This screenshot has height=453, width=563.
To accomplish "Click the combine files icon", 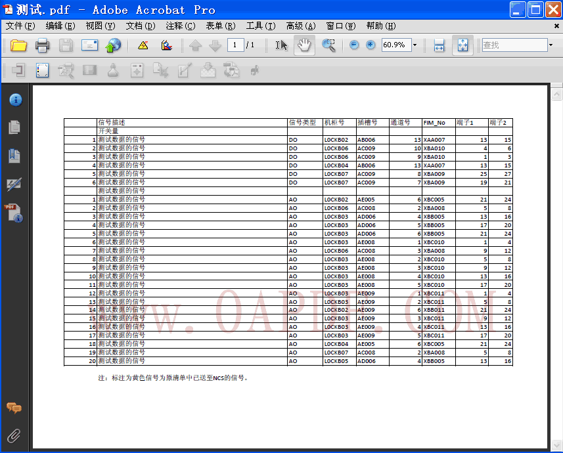I will (167, 45).
